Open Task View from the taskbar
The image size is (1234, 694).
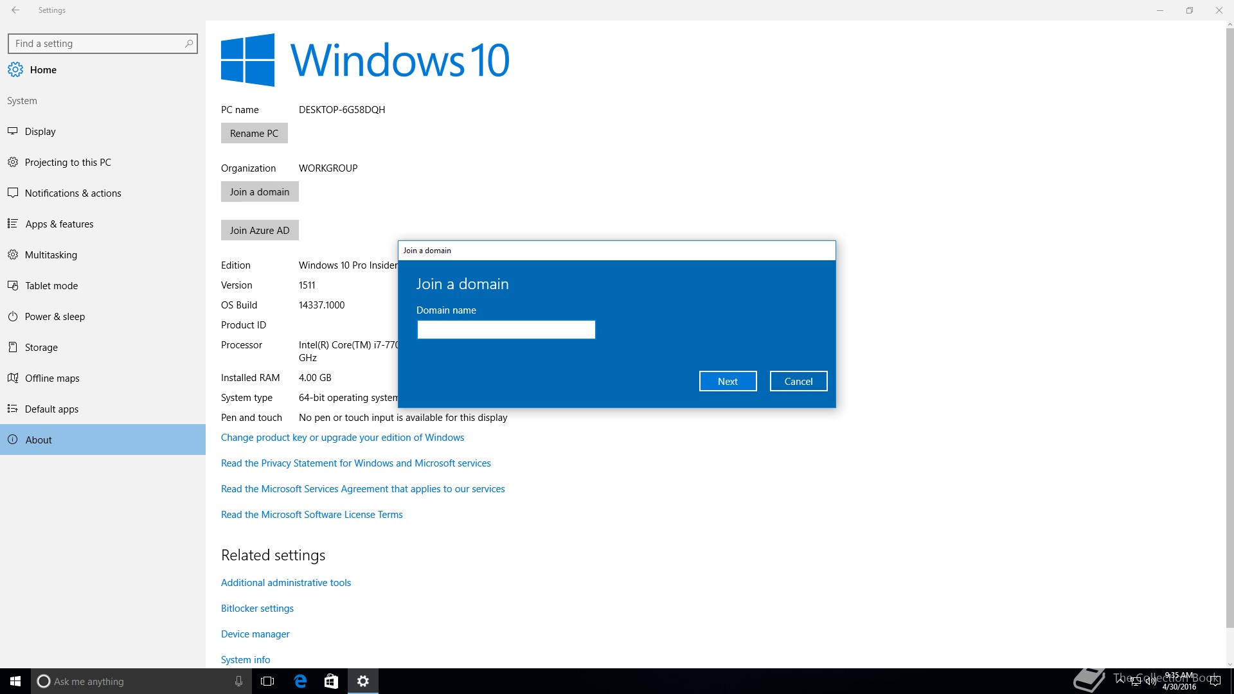click(x=267, y=681)
